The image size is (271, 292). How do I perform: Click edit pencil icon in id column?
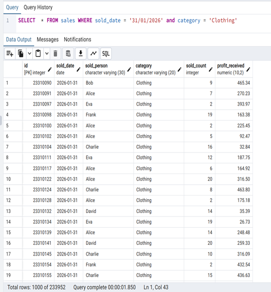click(50, 69)
